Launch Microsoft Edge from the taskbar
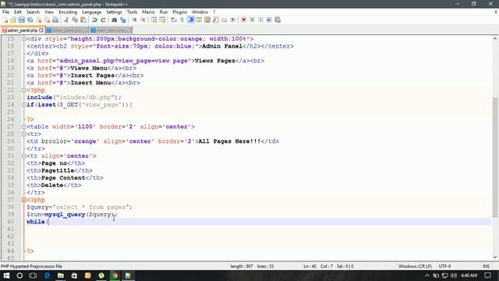 point(47,276)
